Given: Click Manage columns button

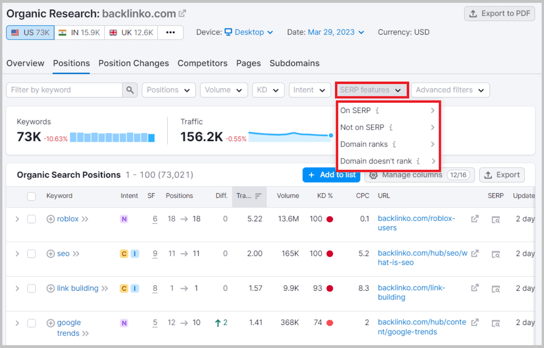Looking at the screenshot, I should pos(420,175).
